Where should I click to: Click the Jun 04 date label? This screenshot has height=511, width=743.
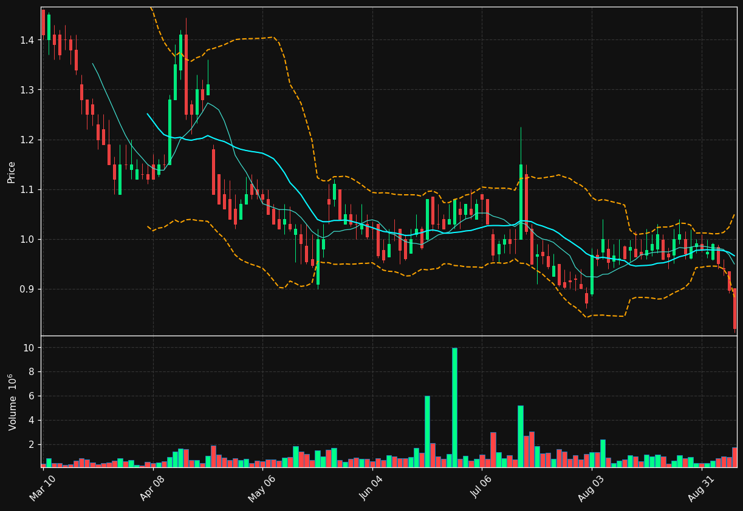(372, 489)
